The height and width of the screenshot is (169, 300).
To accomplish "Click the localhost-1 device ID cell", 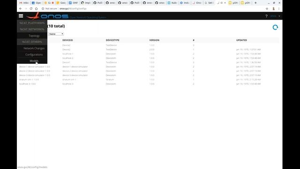I will pyautogui.click(x=67, y=54).
